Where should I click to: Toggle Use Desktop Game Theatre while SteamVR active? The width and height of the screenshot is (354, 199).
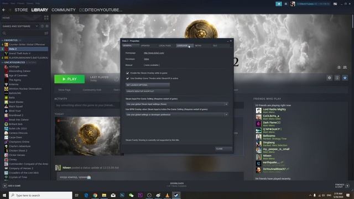coord(127,78)
